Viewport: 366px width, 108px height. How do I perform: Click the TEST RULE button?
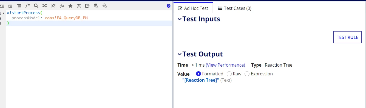(347, 37)
